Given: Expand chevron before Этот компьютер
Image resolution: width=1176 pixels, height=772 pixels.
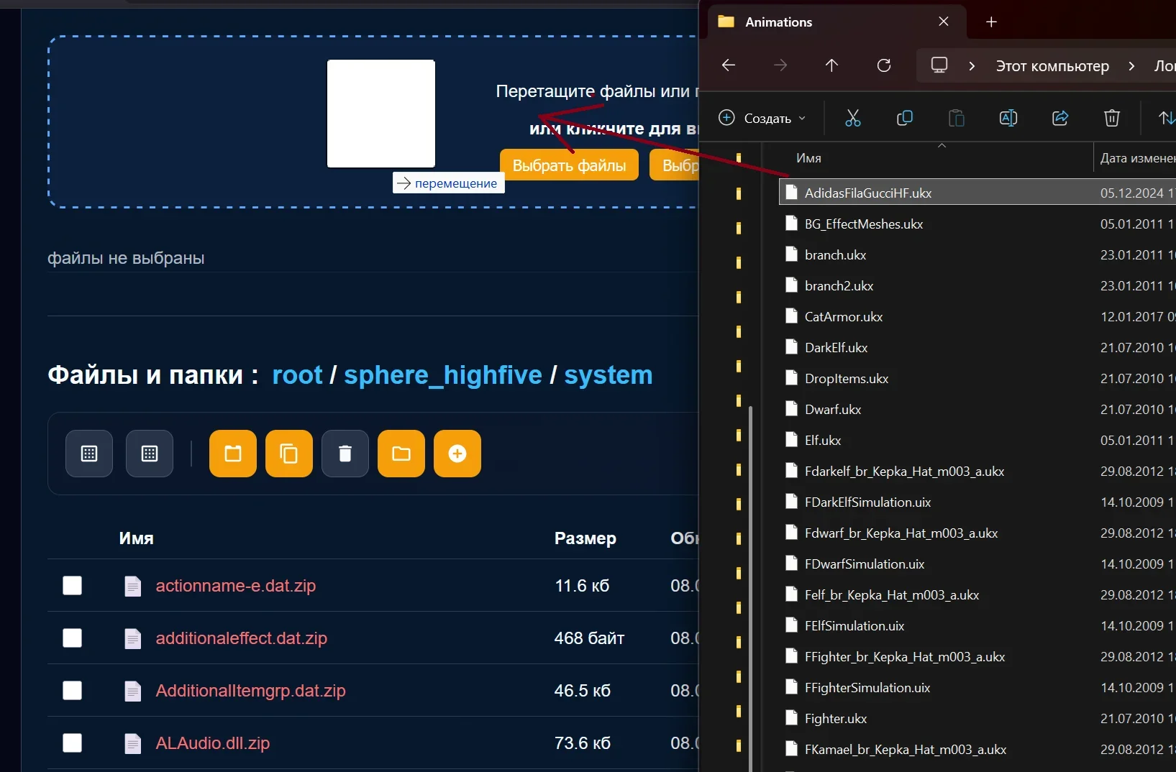Looking at the screenshot, I should click(972, 66).
